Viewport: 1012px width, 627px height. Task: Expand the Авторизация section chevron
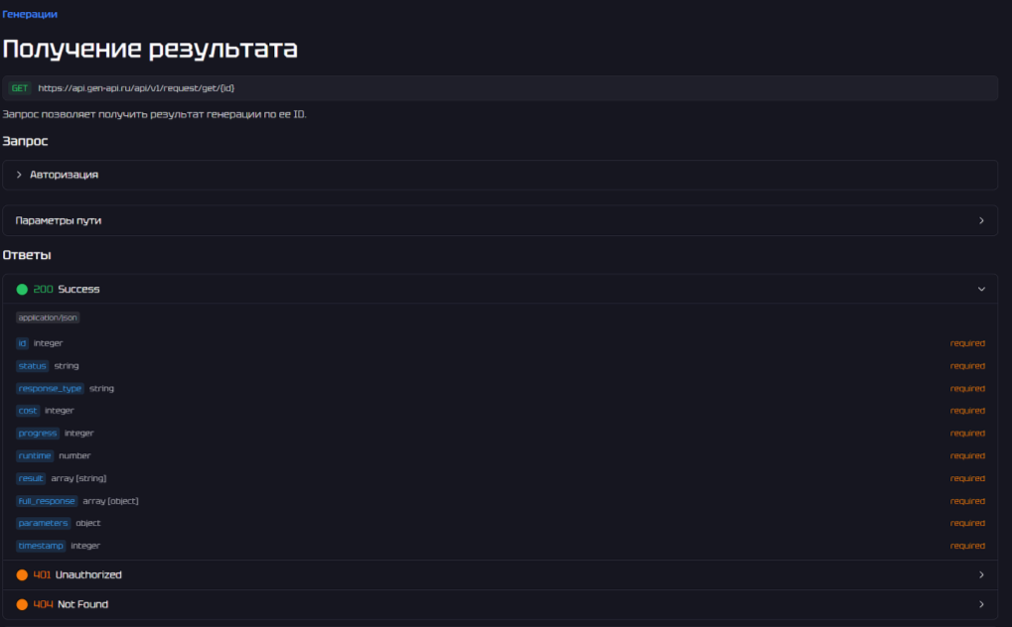(19, 175)
